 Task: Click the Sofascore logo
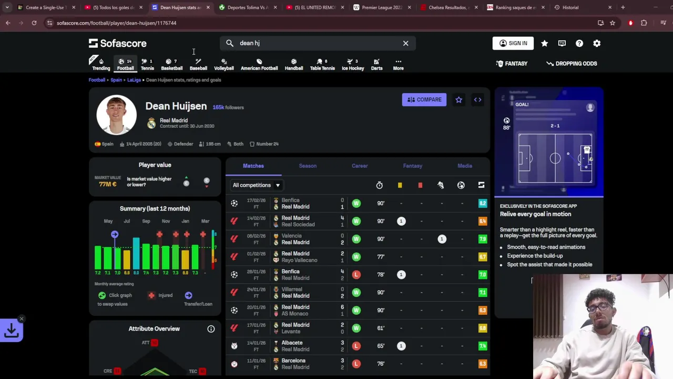118,43
